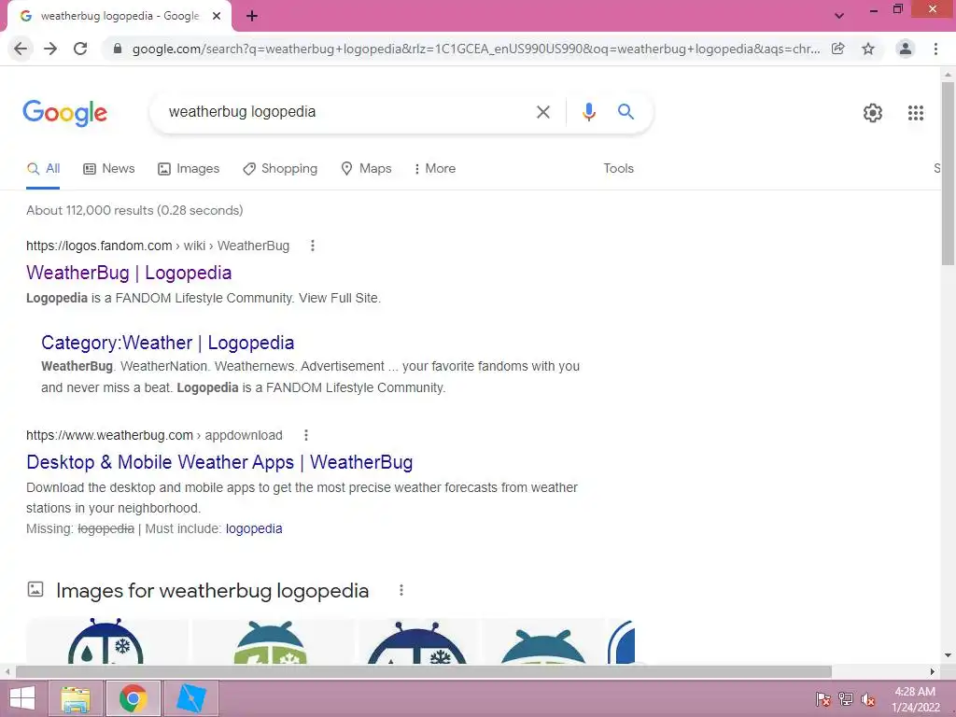Click the browser forward arrow
The height and width of the screenshot is (717, 956).
pyautogui.click(x=50, y=49)
